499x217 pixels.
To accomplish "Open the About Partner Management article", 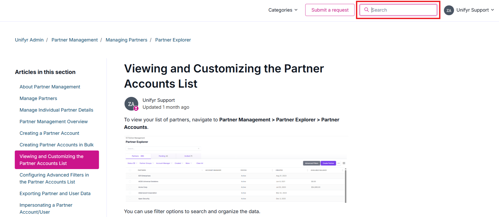I will coord(50,87).
